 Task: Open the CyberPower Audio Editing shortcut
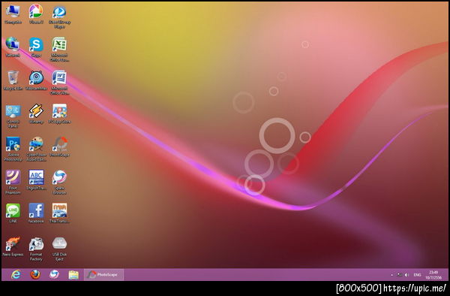36,149
